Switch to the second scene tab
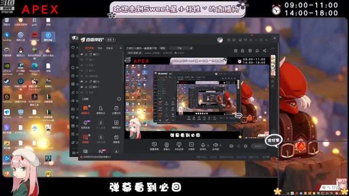Image resolution: width=349 pixels, height=196 pixels. (100, 48)
